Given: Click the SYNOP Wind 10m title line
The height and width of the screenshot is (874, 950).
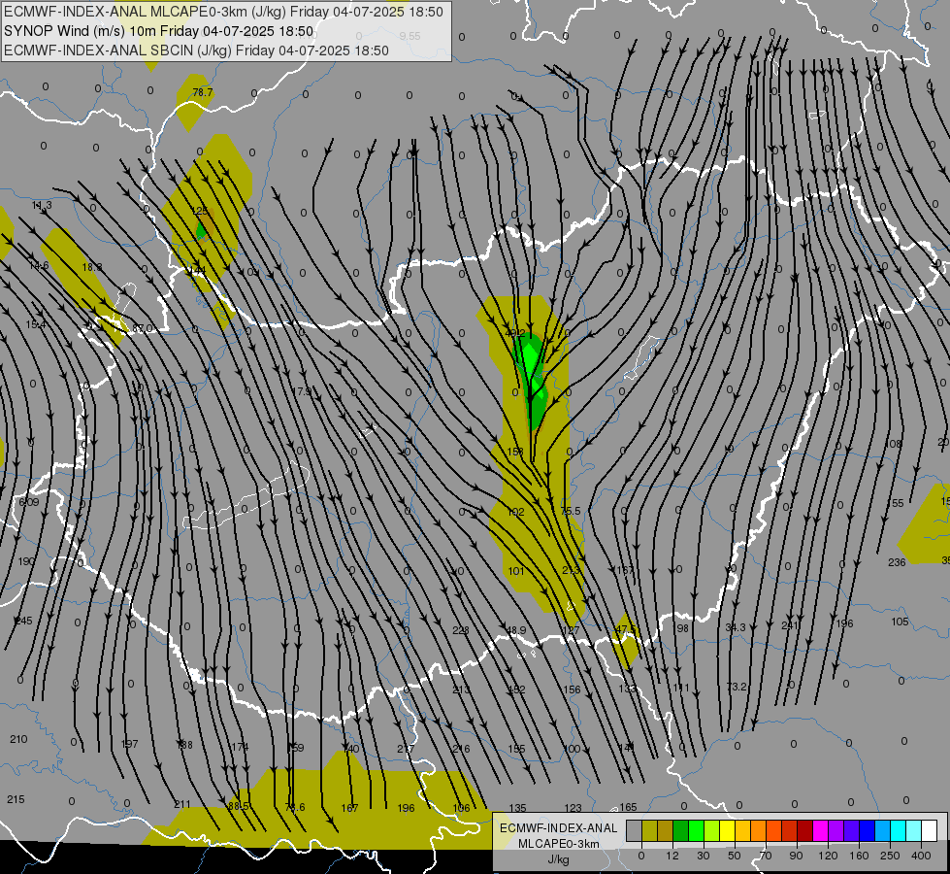Looking at the screenshot, I should click(159, 31).
